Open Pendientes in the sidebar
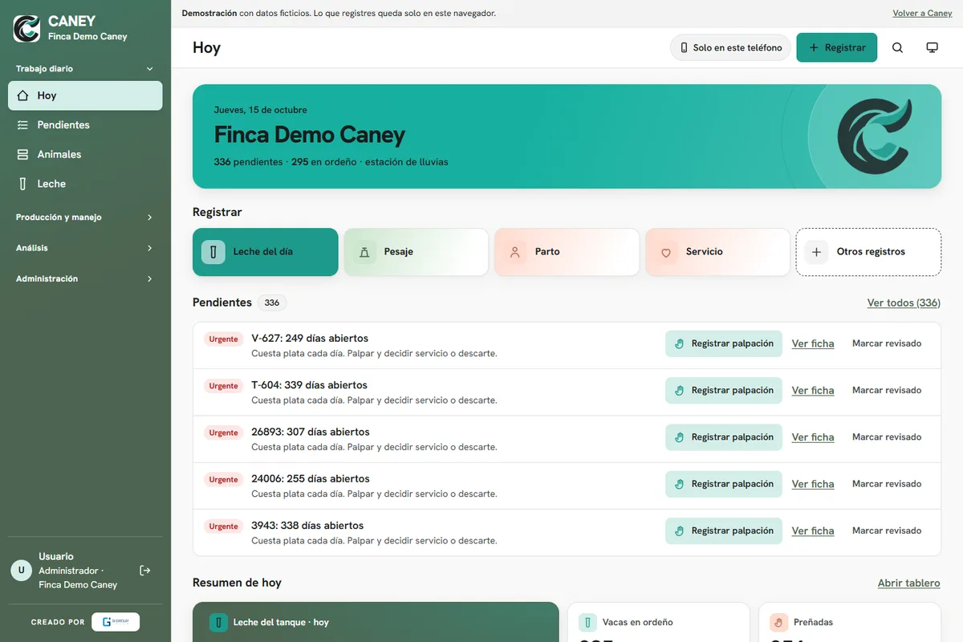Viewport: 963px width, 642px height. (85, 125)
